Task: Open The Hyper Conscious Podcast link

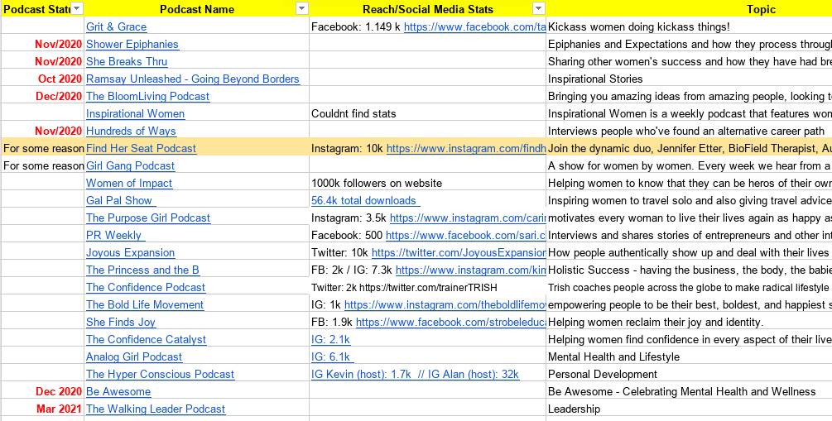Action: tap(161, 375)
